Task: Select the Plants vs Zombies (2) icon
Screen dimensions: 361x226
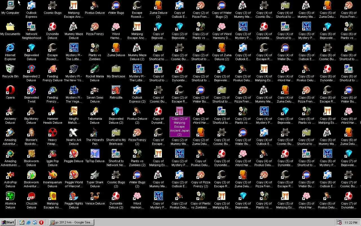Action: pos(137,158)
